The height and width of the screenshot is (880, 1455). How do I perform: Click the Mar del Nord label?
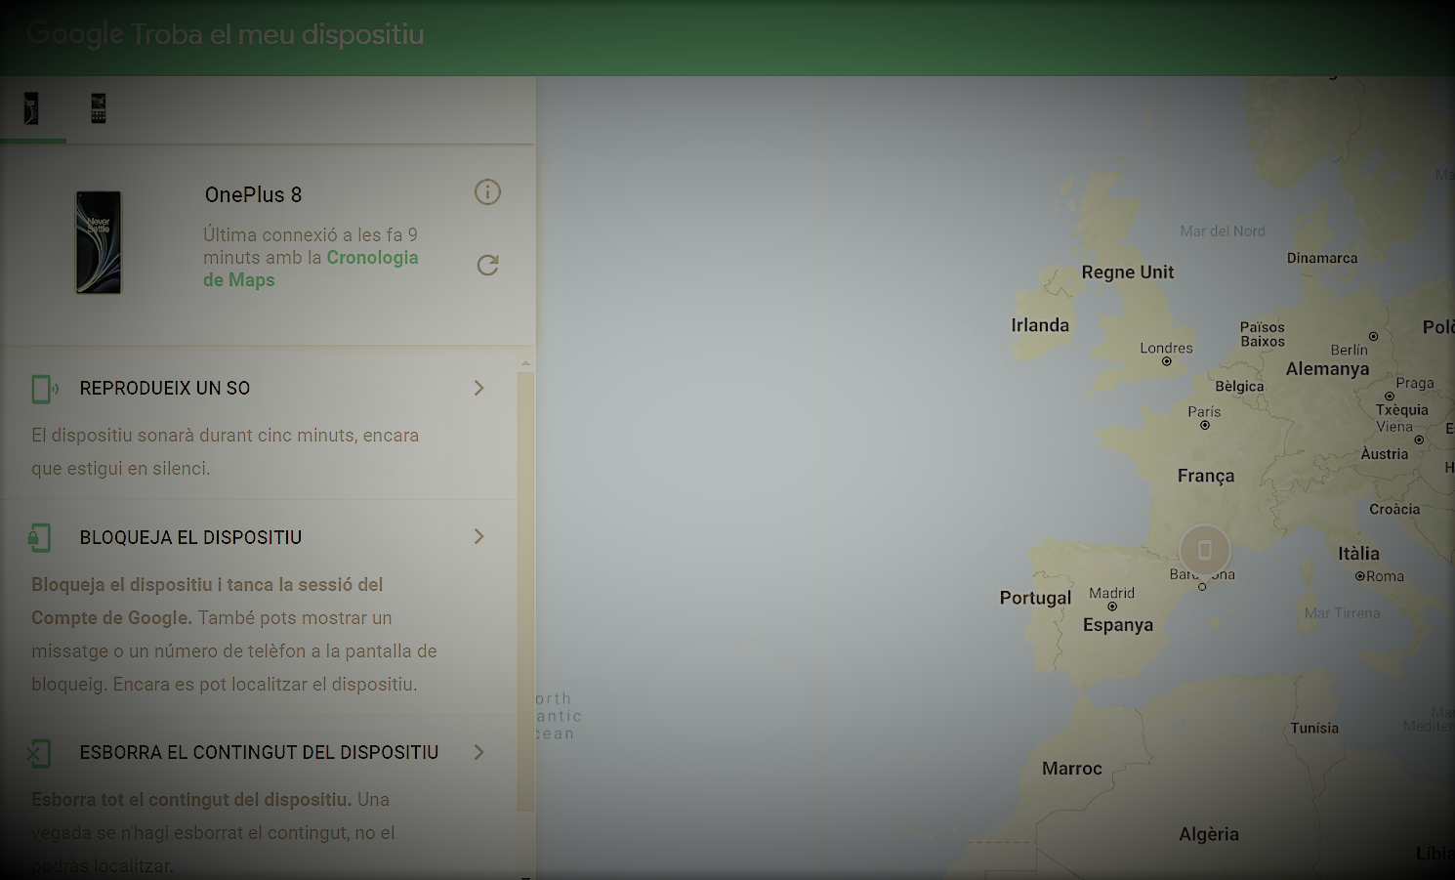tap(1223, 231)
